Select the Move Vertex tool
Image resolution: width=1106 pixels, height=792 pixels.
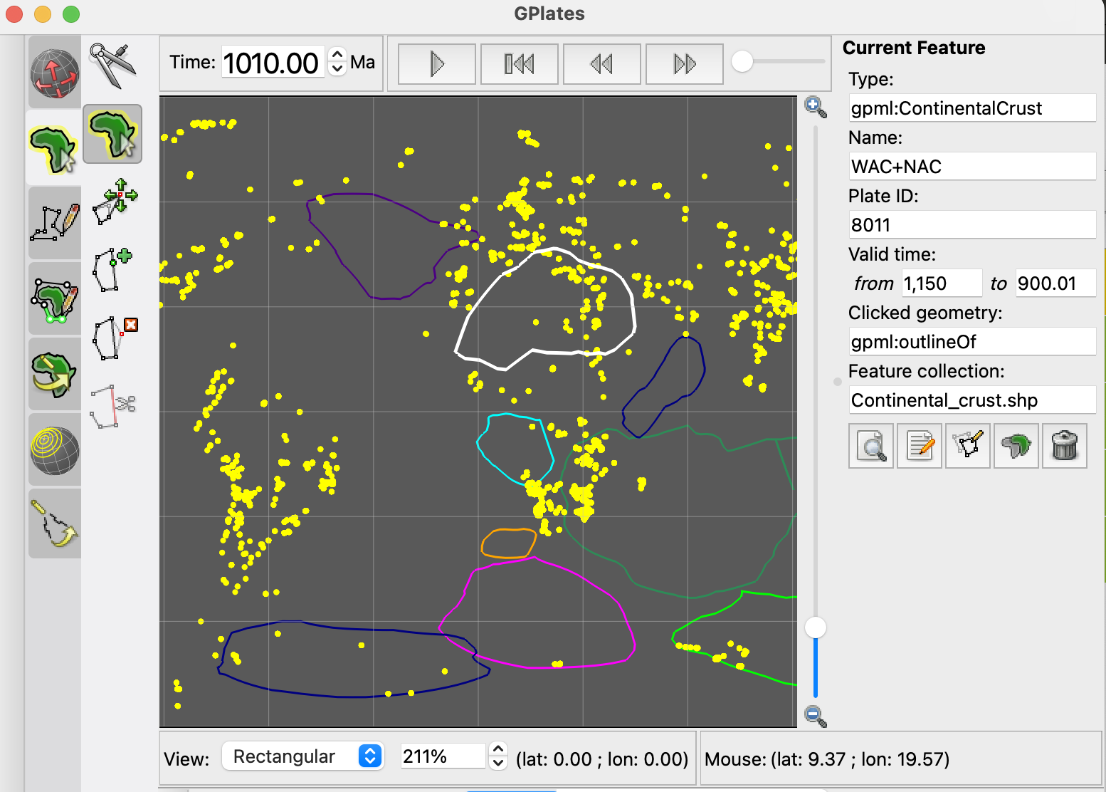[x=114, y=202]
